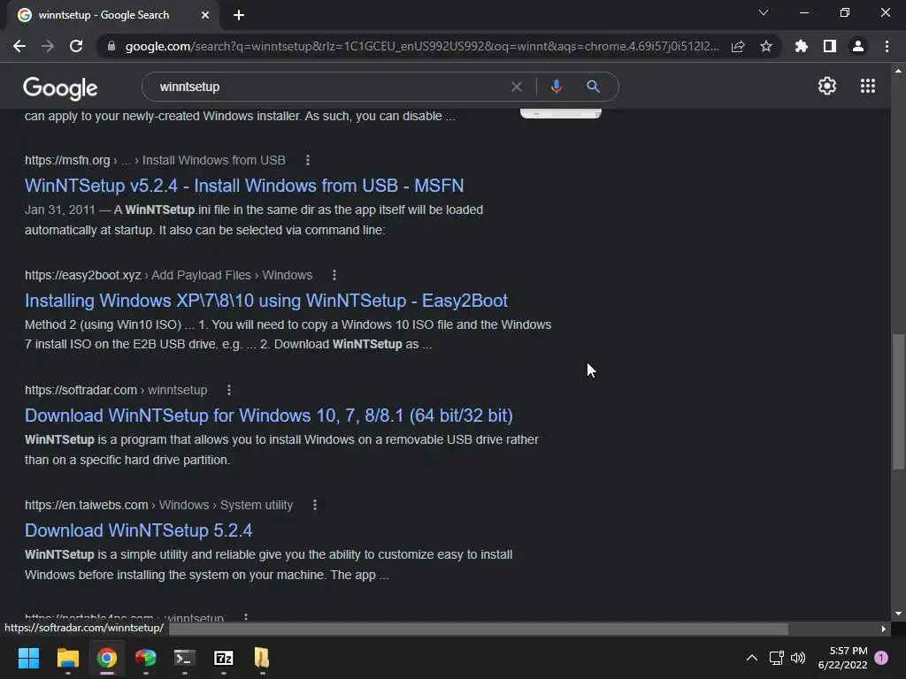This screenshot has width=906, height=679.
Task: Share this page from the address bar
Action: click(x=738, y=46)
